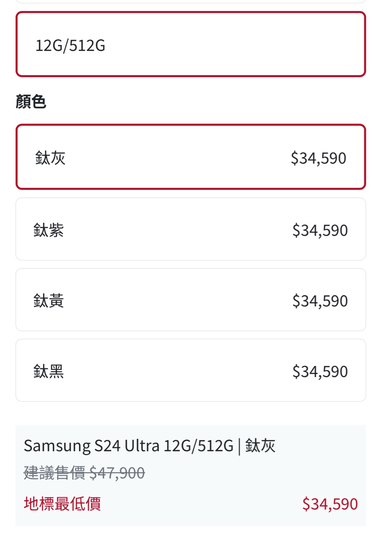Tap the $34,590 price in 鈦黑 row

[320, 371]
